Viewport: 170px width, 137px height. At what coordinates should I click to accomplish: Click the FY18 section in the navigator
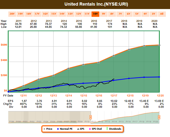coord(142,122)
